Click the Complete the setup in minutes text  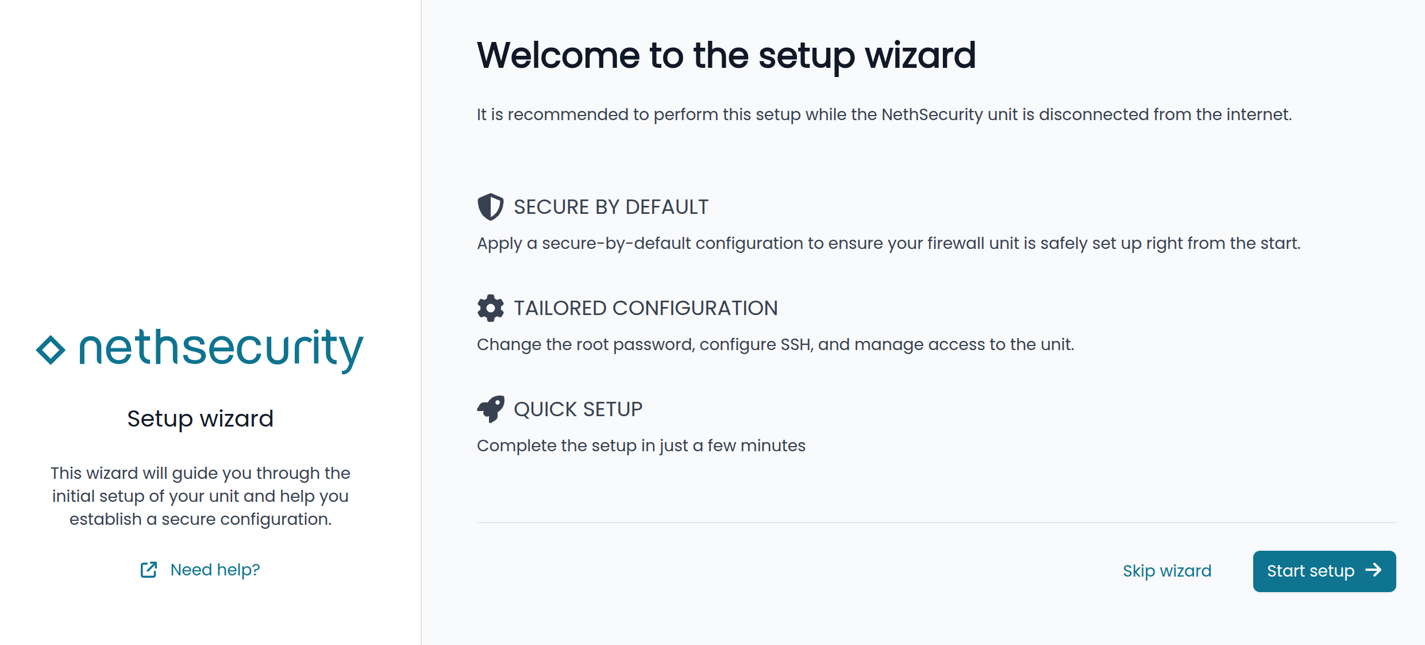point(641,446)
